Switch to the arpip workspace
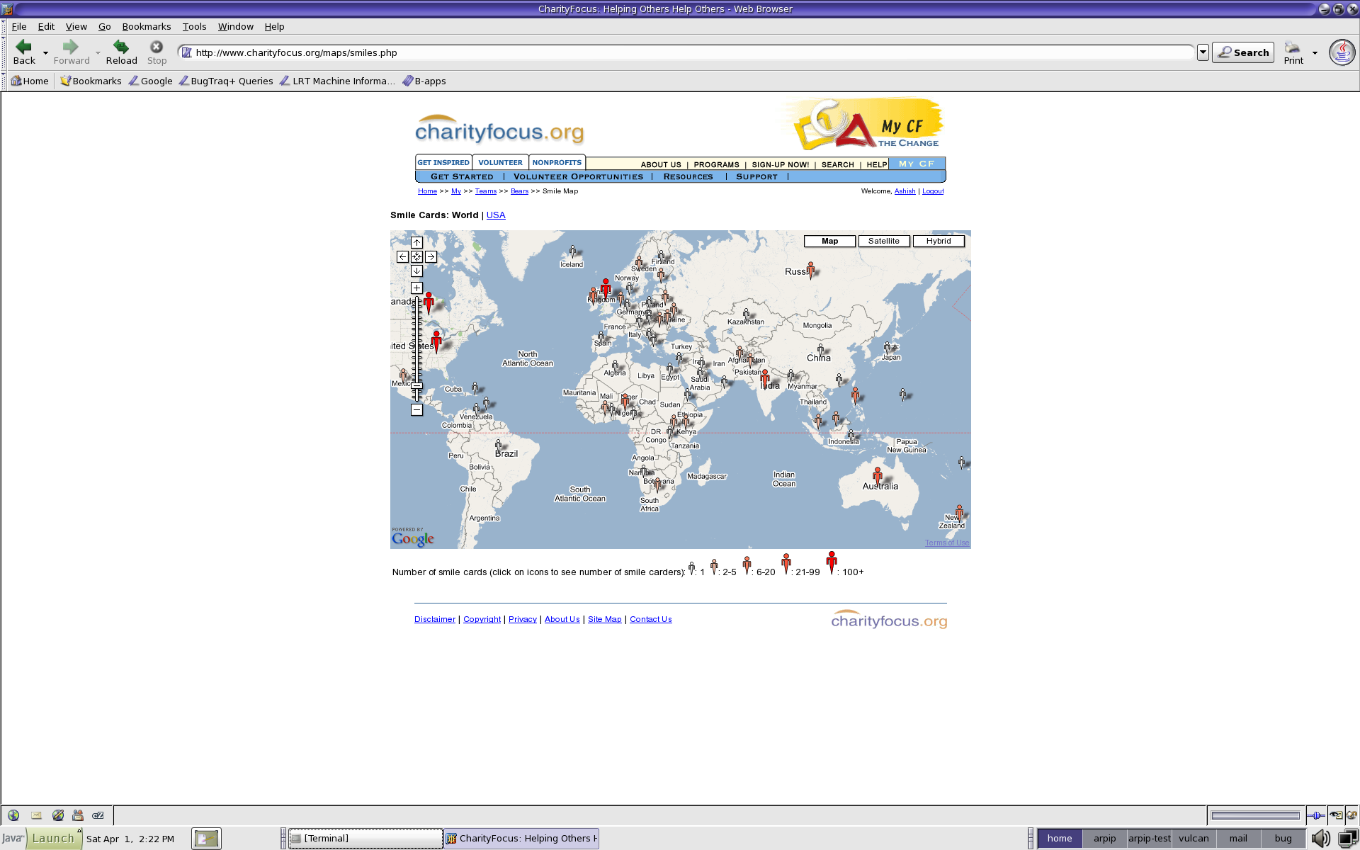1360x850 pixels. coord(1104,839)
